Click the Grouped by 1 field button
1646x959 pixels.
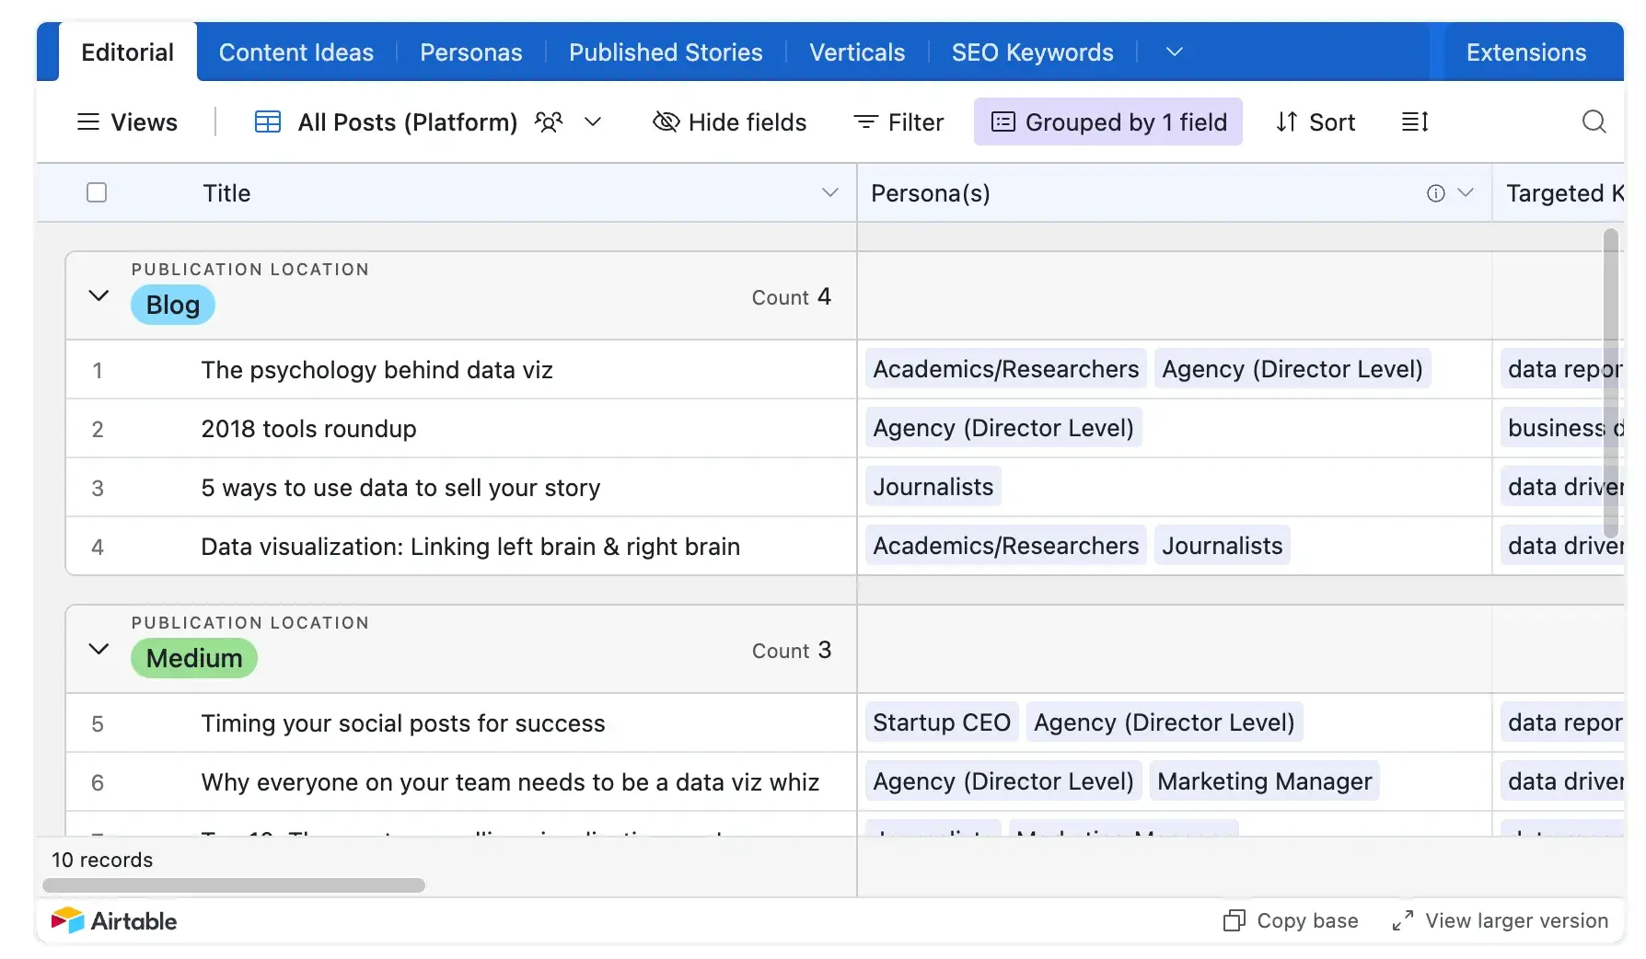pos(1108,121)
